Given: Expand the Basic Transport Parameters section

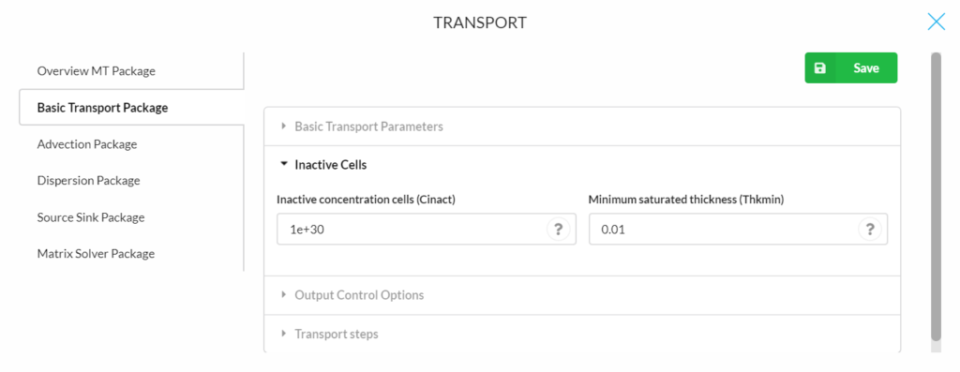Looking at the screenshot, I should [582, 126].
